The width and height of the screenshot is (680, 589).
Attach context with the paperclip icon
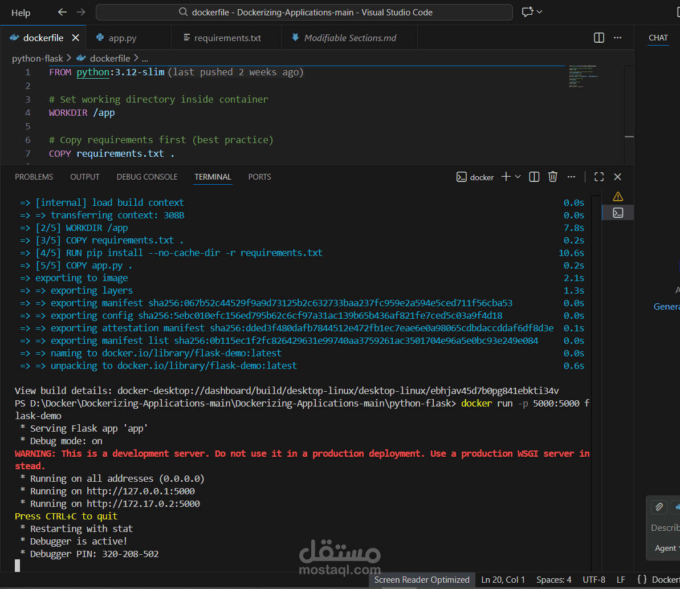coord(659,506)
